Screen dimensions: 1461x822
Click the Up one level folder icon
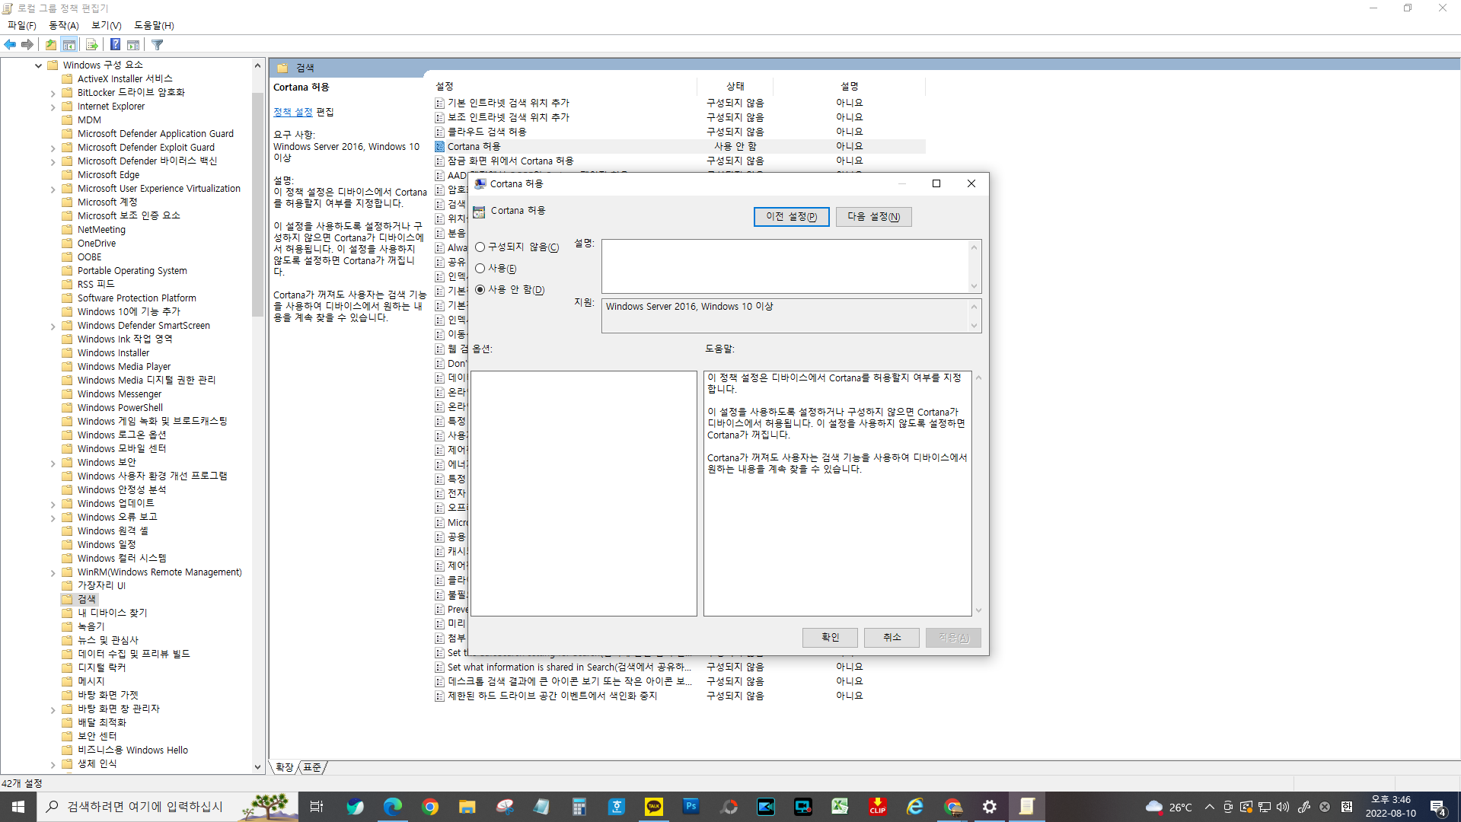[x=50, y=45]
